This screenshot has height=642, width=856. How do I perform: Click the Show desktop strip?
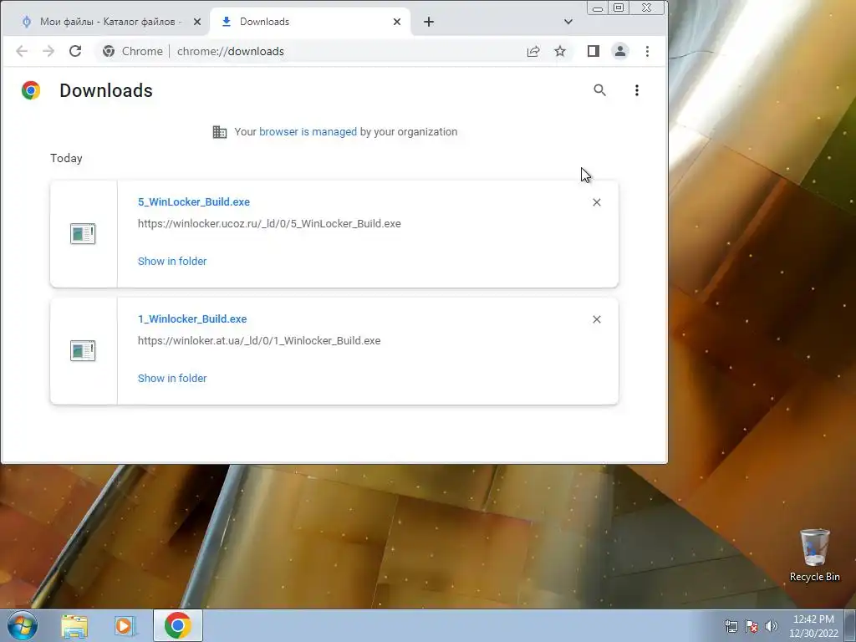[x=850, y=625]
